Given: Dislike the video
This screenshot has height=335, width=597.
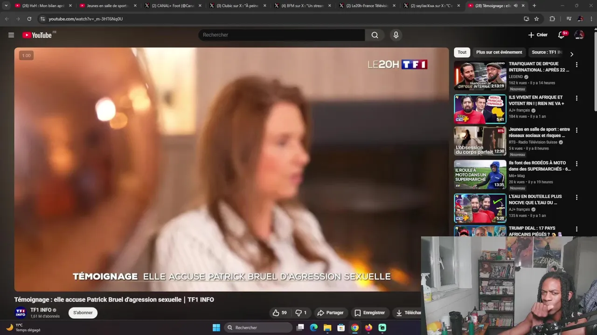Looking at the screenshot, I should [301, 313].
